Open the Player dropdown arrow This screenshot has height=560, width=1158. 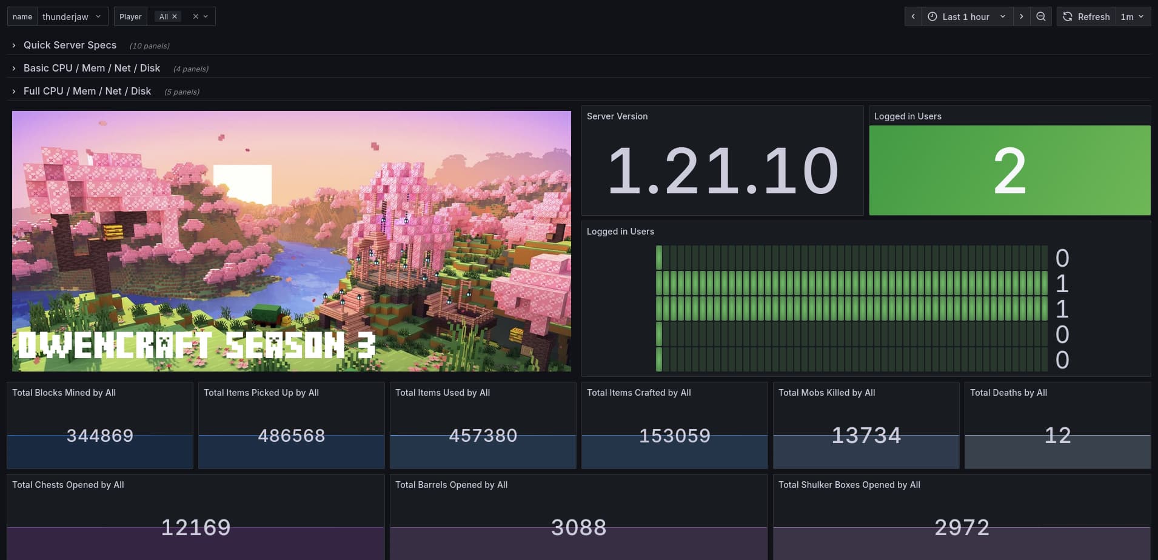click(x=206, y=16)
